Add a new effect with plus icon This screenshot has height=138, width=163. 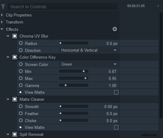click(x=115, y=29)
